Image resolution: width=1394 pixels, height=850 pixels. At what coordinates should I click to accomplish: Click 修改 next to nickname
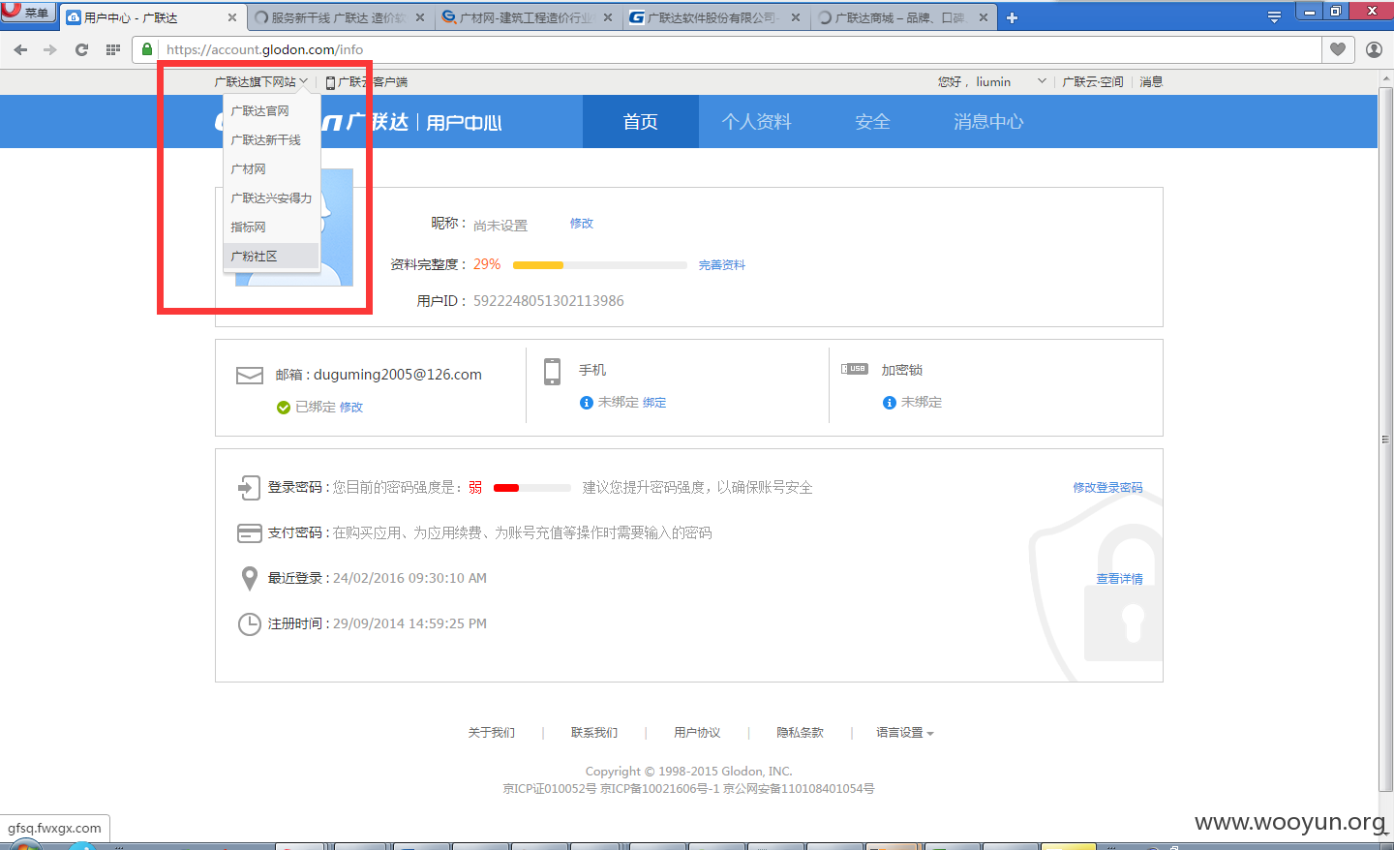pos(581,224)
